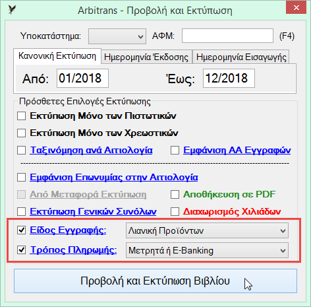The height and width of the screenshot is (307, 311).
Task: Toggle Διαχωρισμός Χιλιάδων checkbox
Action: 175,212
